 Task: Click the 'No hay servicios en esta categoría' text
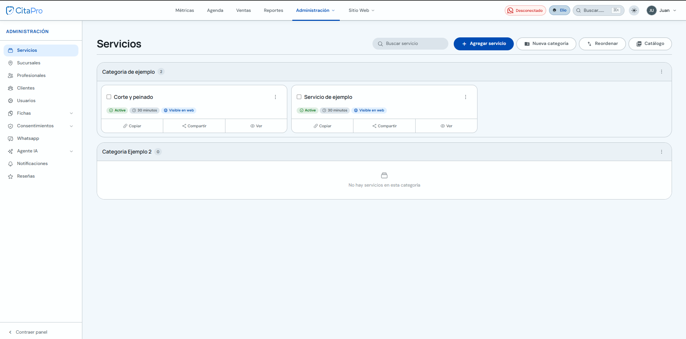[384, 185]
